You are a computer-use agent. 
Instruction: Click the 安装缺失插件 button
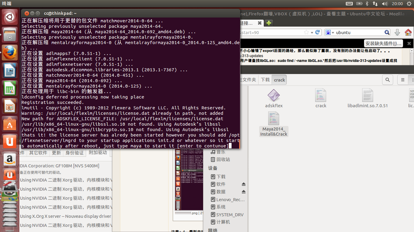tap(383, 43)
